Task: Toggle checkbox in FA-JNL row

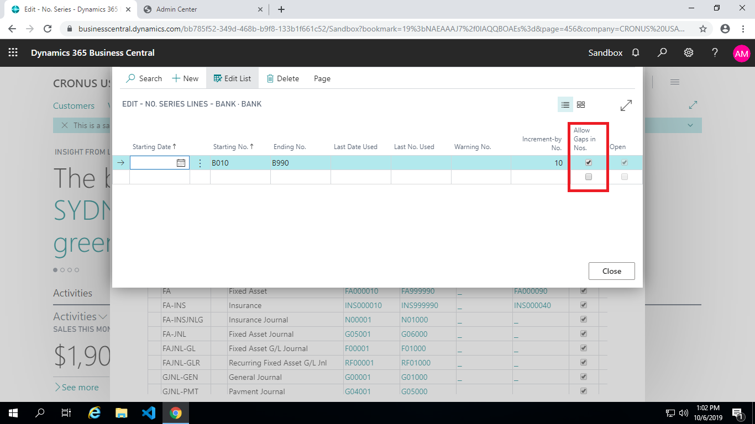Action: click(x=584, y=334)
